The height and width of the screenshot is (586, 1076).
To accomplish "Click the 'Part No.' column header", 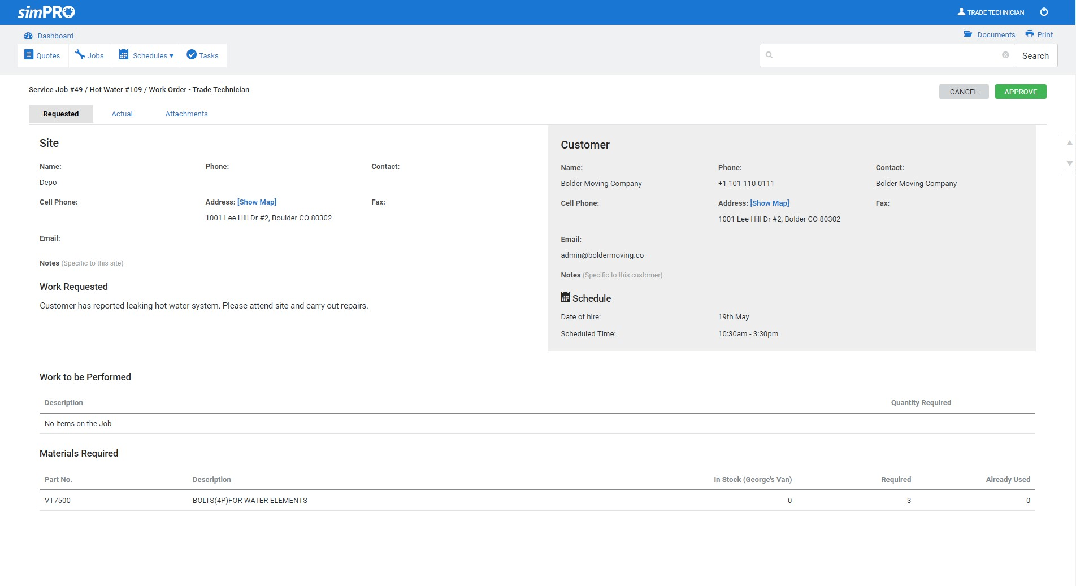I will coord(58,479).
